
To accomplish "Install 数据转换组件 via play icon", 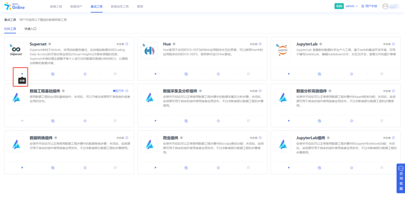I will point(22,167).
